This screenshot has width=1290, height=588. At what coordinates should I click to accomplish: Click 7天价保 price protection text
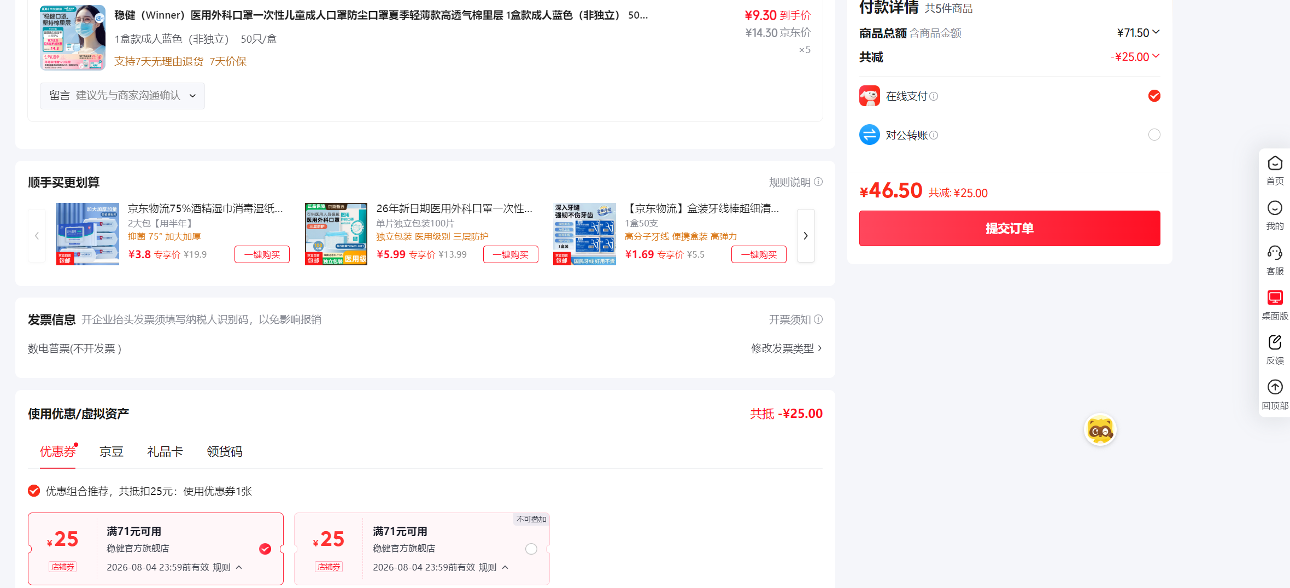click(x=228, y=61)
